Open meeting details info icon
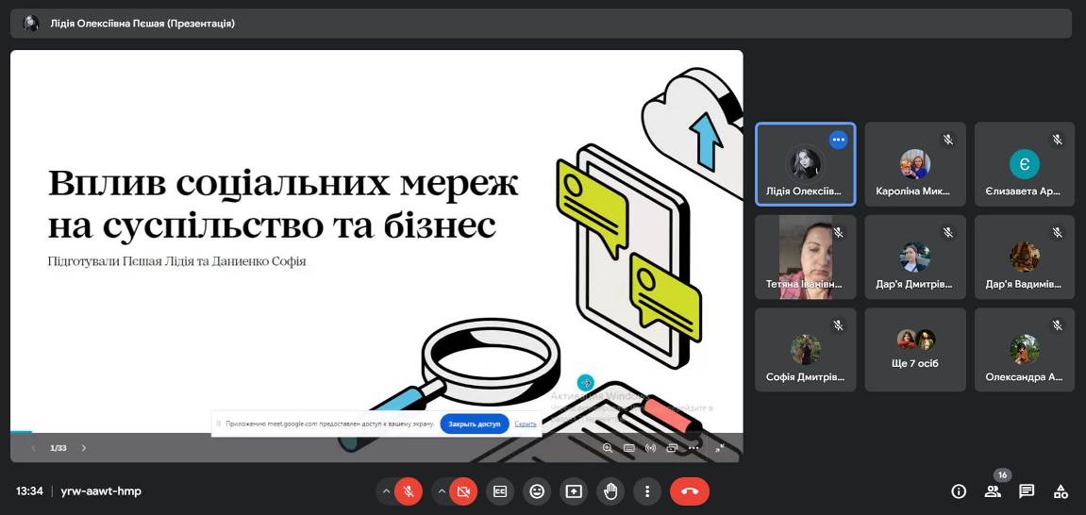1086x515 pixels. tap(959, 491)
